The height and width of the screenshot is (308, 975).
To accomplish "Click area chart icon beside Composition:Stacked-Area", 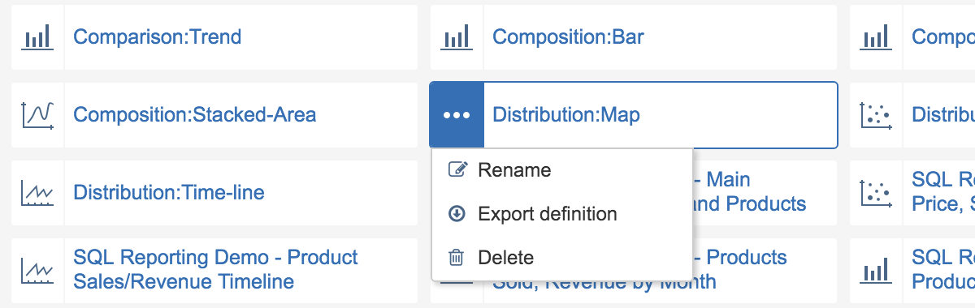I will tap(37, 115).
